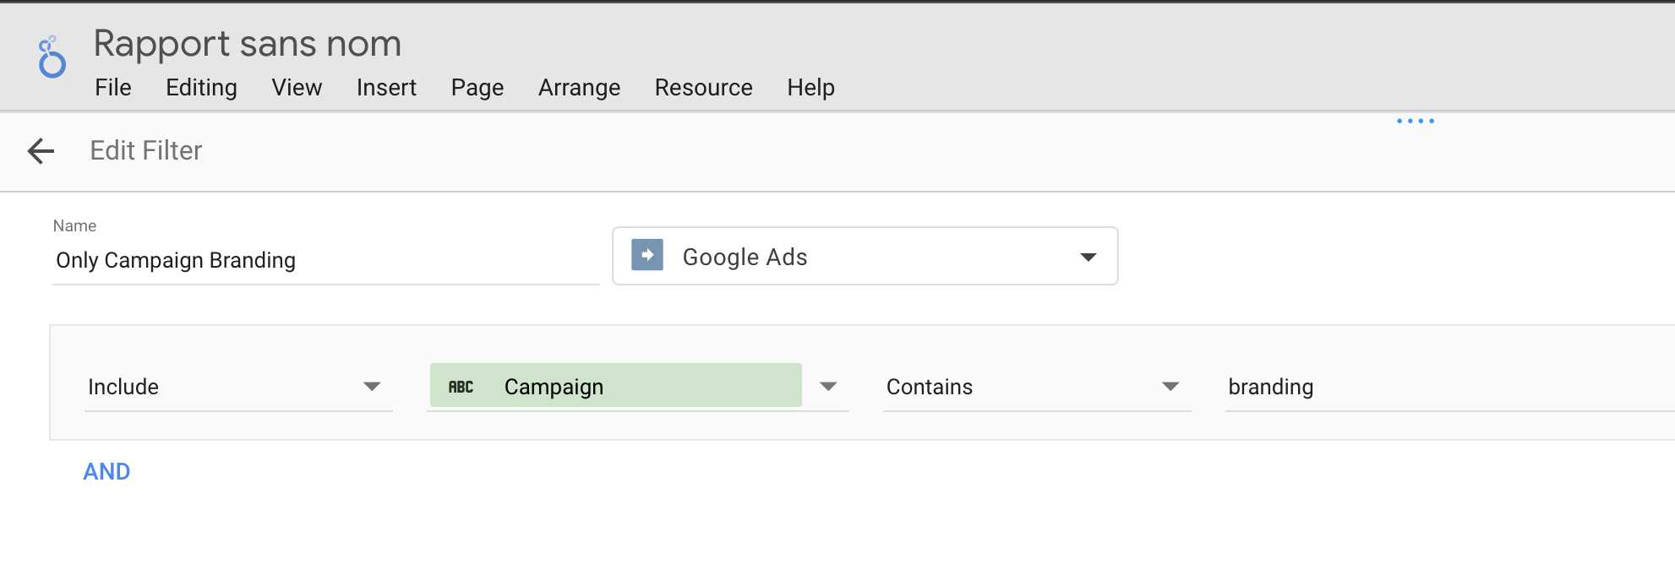Image resolution: width=1675 pixels, height=564 pixels.
Task: Open the Editing menu
Action: [201, 88]
